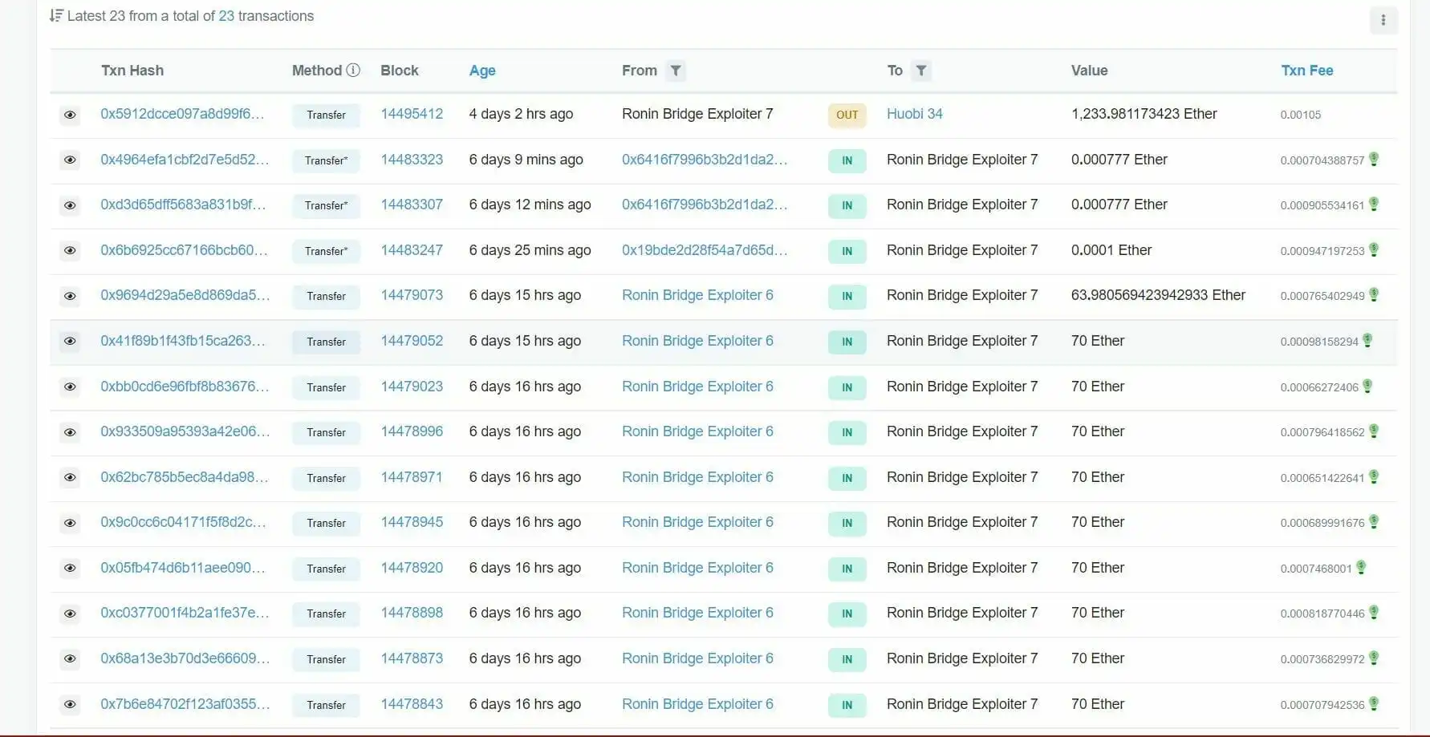Click gas lightbulb icon for fee 0.000707942536

1374,704
